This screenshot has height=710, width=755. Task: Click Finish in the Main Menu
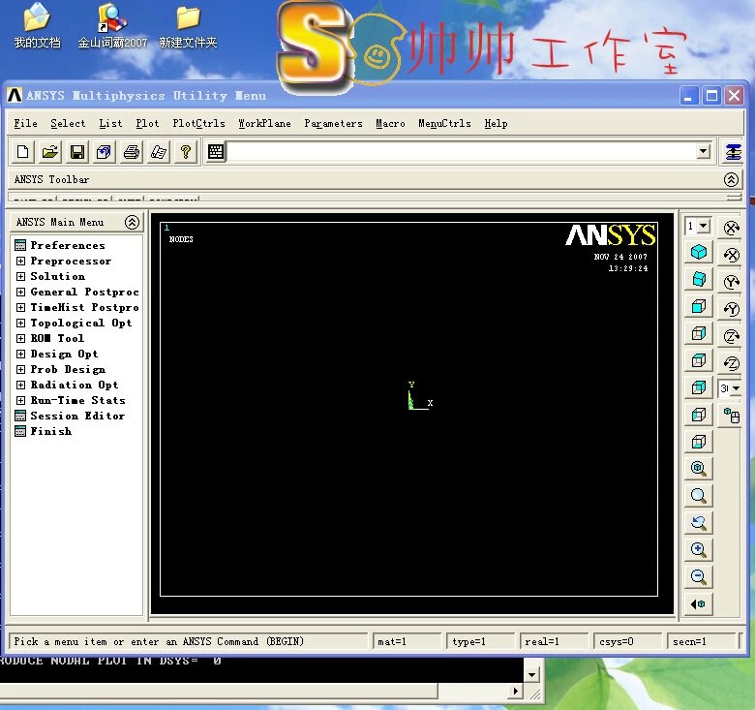coord(50,432)
